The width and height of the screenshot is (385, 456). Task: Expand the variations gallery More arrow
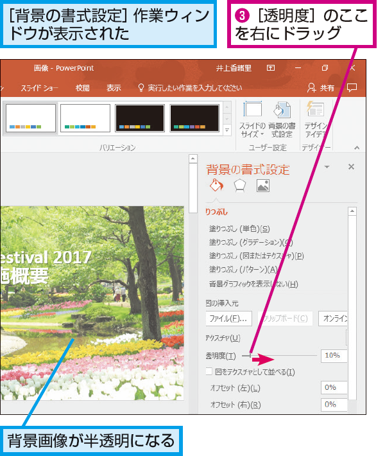click(x=227, y=130)
